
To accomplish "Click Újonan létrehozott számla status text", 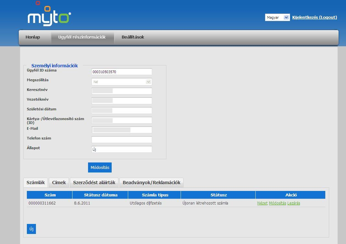I will point(205,203).
